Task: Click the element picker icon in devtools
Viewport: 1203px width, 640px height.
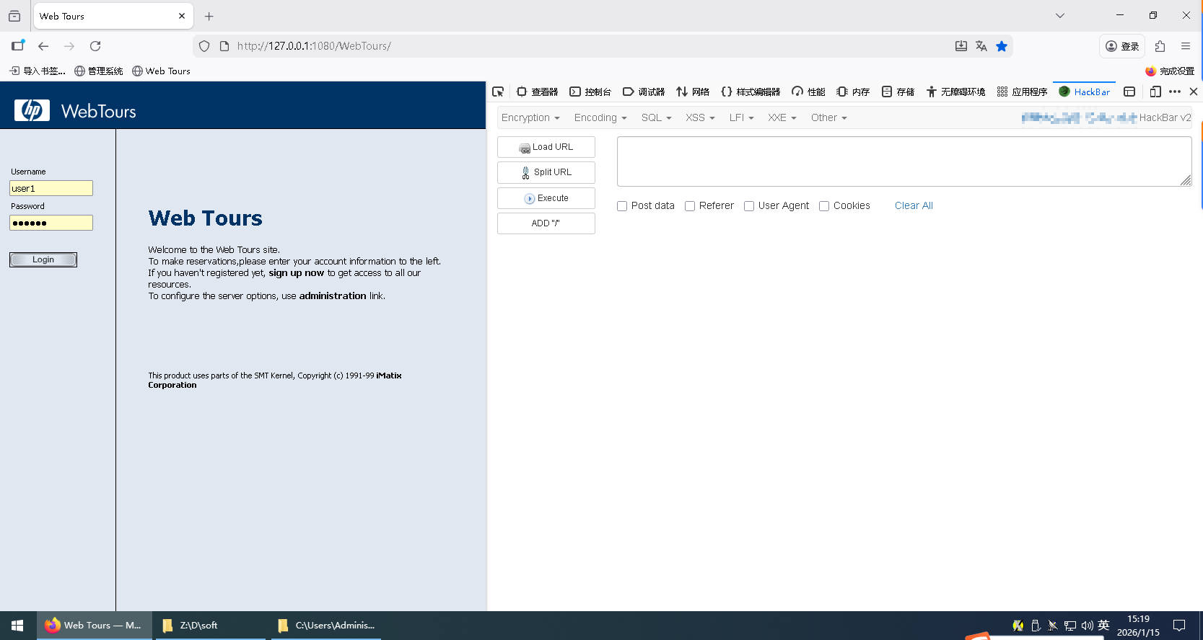Action: click(498, 92)
